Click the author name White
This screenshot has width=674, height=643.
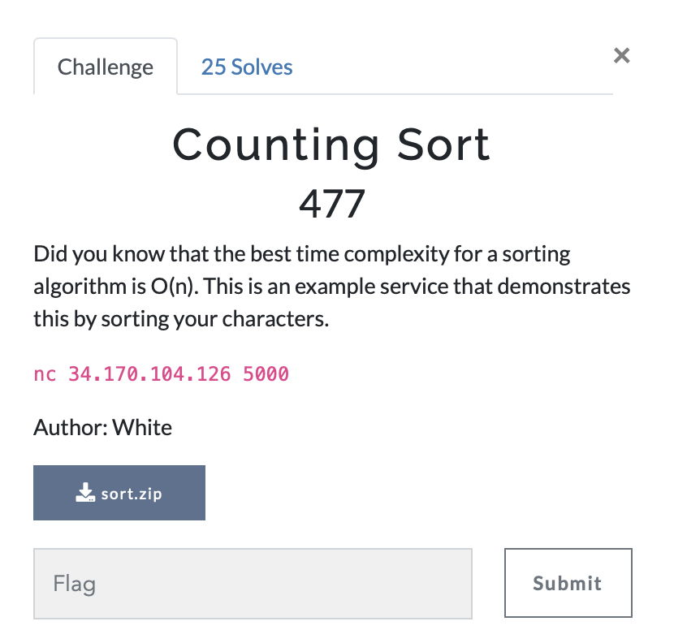pyautogui.click(x=142, y=427)
